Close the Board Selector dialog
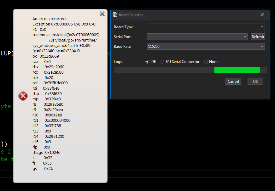275x191 pixels. (x=262, y=15)
